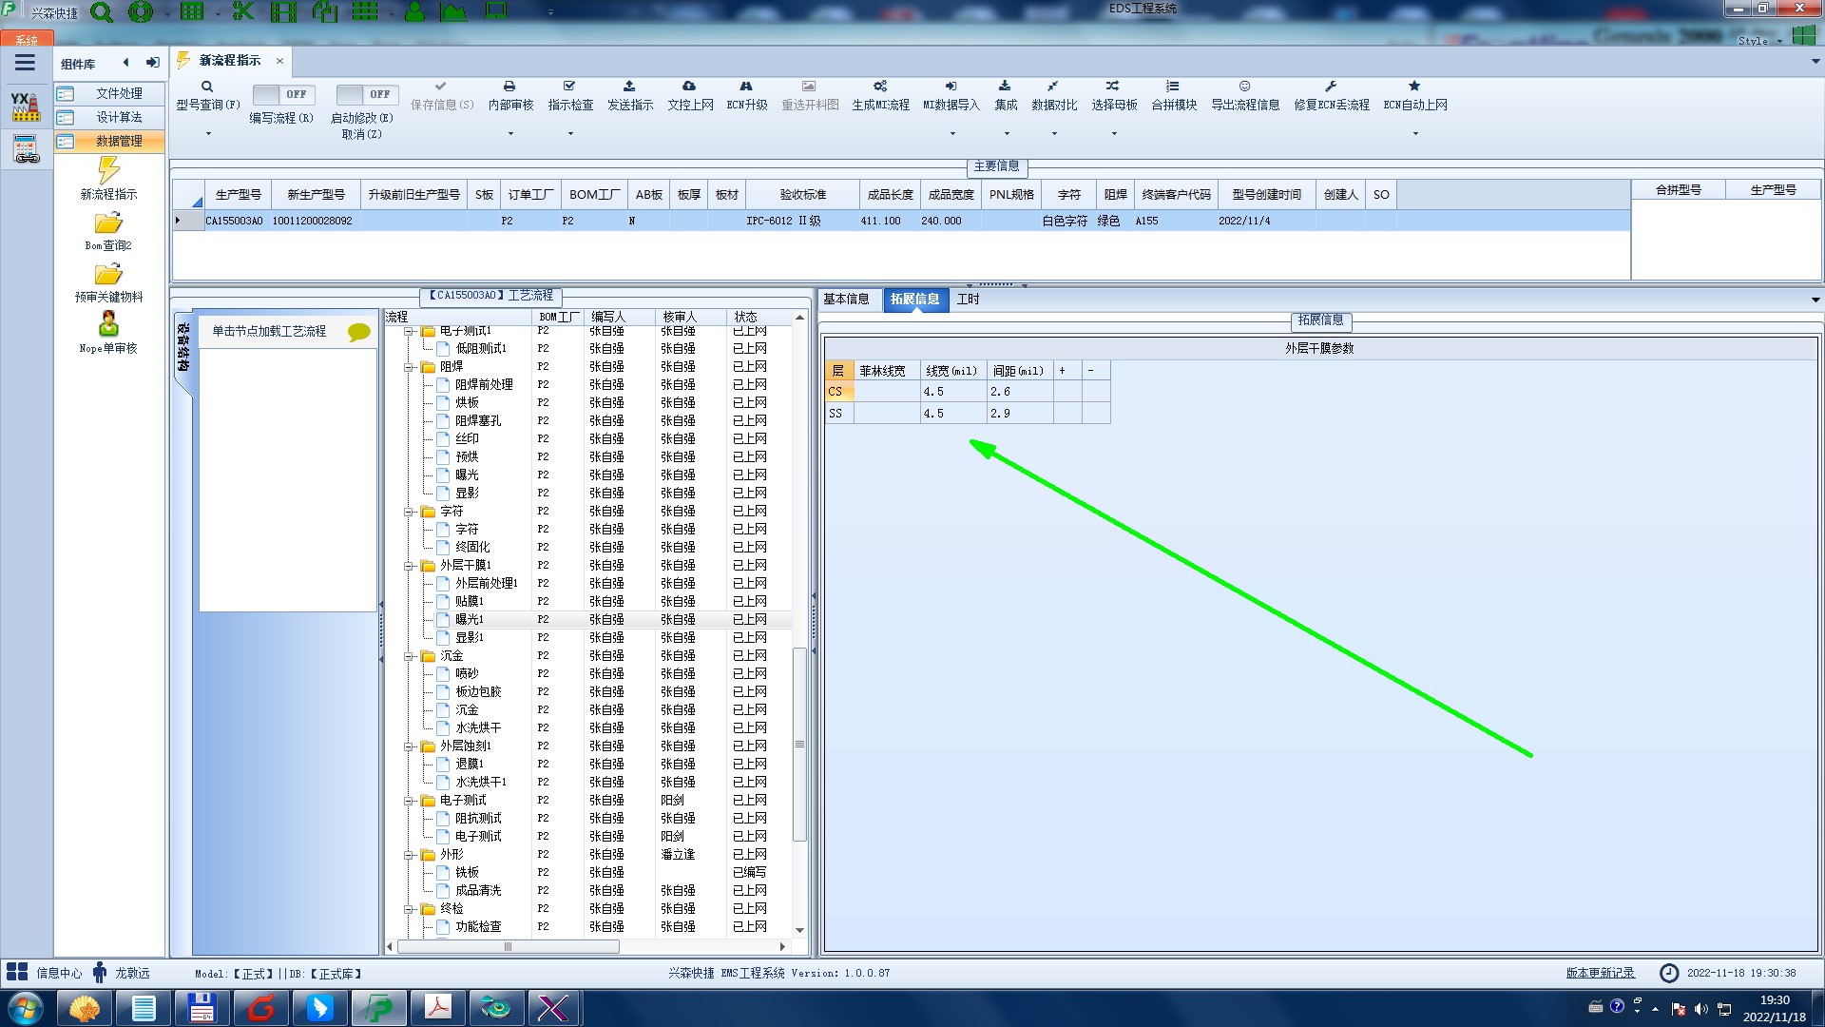Screen dimensions: 1825x1027
Task: Click the 文控上网 cloud icon
Action: tap(689, 87)
